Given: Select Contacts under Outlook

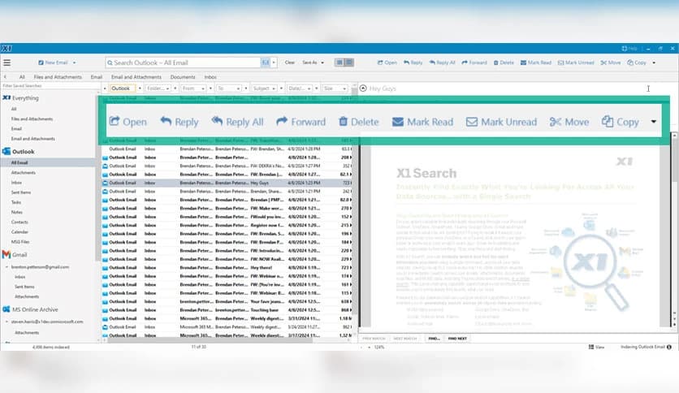Looking at the screenshot, I should click(19, 222).
